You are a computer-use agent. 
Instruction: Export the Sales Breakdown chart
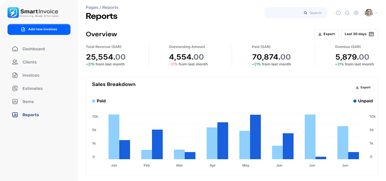tap(363, 88)
